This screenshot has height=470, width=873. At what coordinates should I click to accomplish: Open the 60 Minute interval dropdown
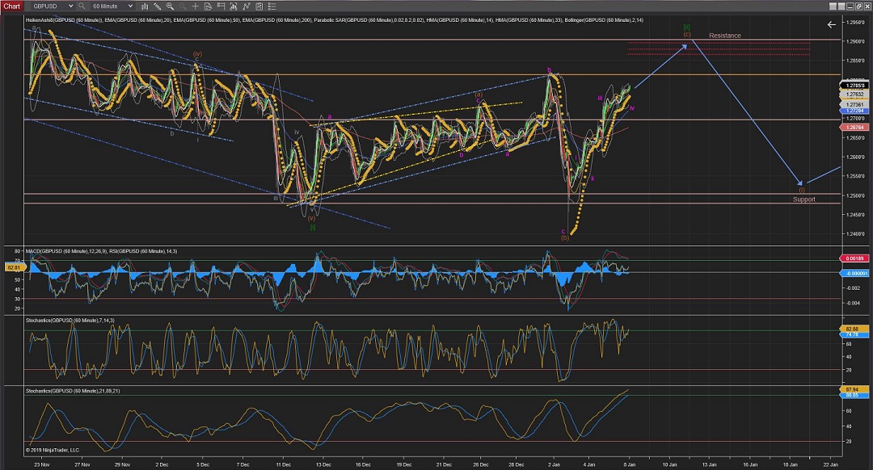(x=112, y=6)
